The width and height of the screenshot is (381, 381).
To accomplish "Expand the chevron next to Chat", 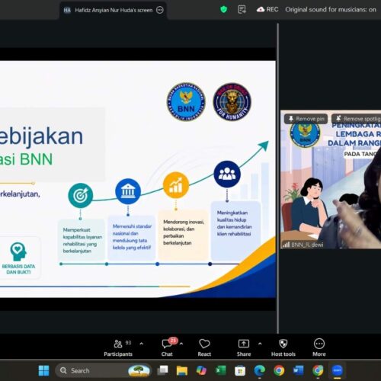I will (181, 344).
